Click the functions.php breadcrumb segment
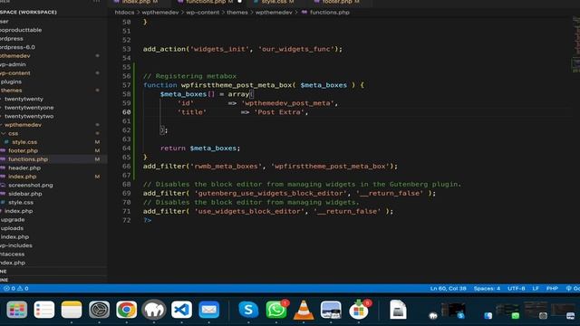The width and height of the screenshot is (580, 326). point(329,12)
